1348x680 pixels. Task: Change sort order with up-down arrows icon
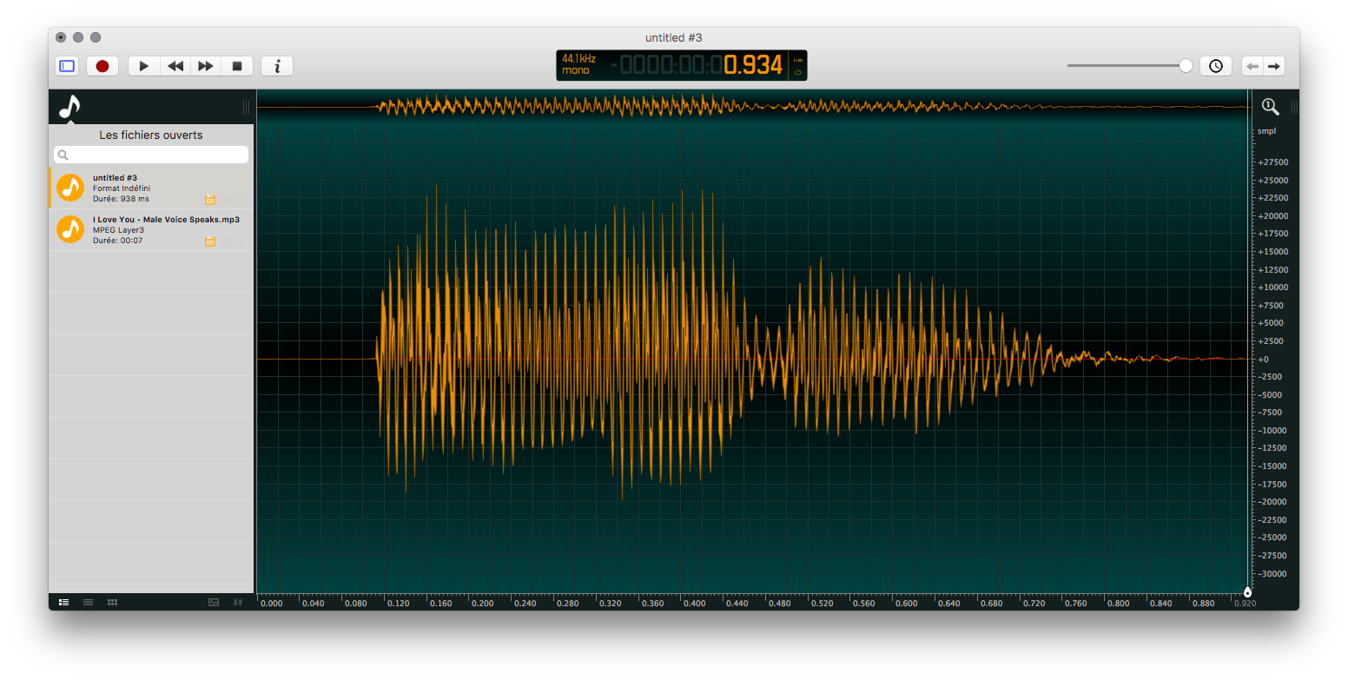coord(238,602)
